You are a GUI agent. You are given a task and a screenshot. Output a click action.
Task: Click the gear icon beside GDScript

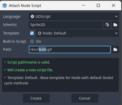click(32, 16)
